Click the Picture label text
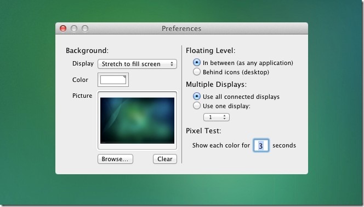 pos(82,96)
